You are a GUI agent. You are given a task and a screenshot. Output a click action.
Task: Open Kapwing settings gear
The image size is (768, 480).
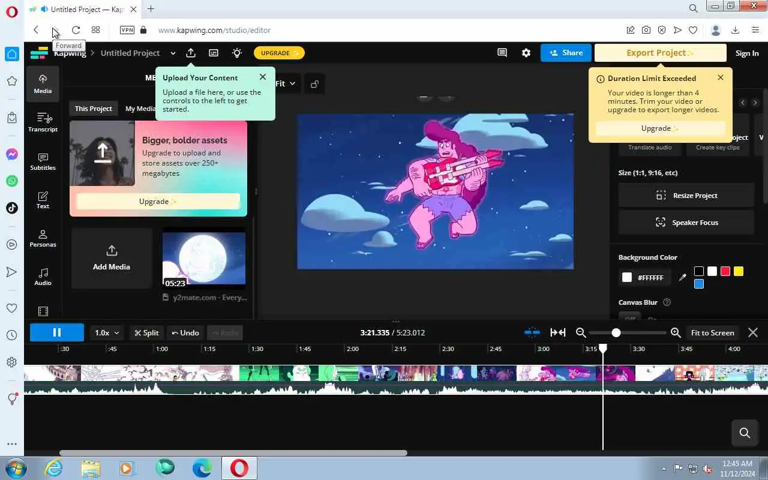click(x=526, y=53)
